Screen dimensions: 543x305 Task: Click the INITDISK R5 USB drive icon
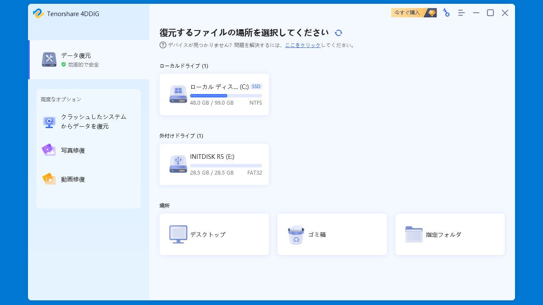pyautogui.click(x=178, y=164)
